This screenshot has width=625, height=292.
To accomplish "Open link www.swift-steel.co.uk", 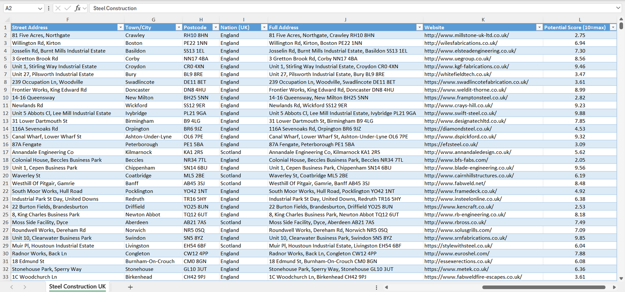I will click(x=460, y=113).
